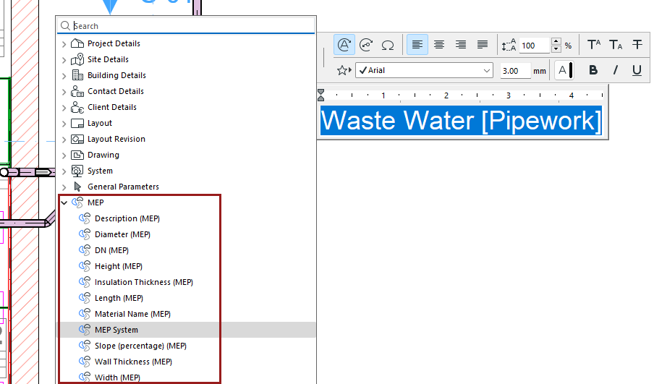Expand the Layout group
Screen dimensions: 654x384
[x=64, y=124]
